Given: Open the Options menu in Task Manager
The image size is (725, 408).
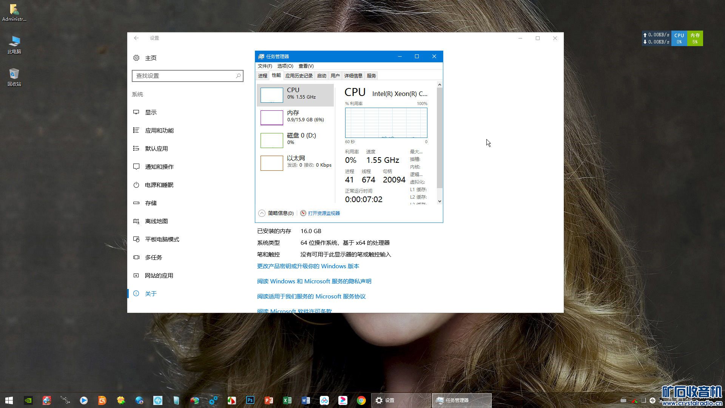Looking at the screenshot, I should (x=285, y=66).
